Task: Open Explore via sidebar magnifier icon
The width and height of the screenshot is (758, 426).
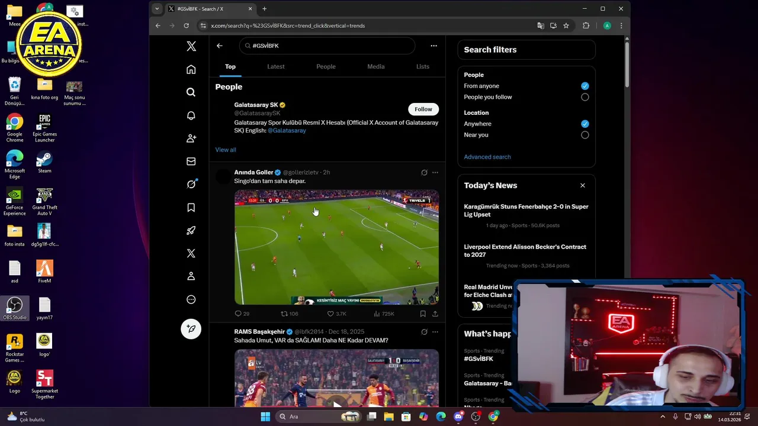Action: pos(191,92)
